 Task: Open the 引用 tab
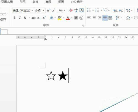coord(23,2)
